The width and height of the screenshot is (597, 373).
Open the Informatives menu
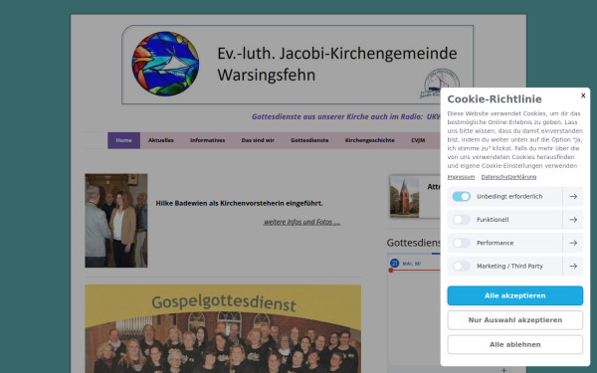click(208, 140)
